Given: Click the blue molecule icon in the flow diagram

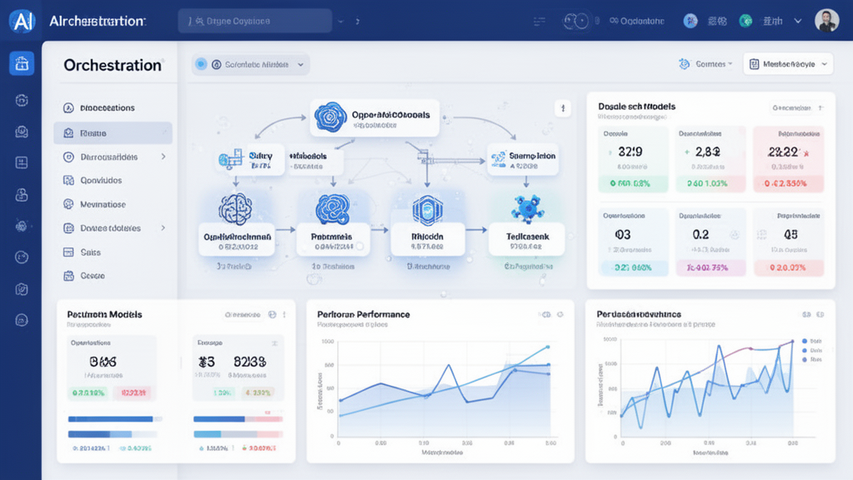Looking at the screenshot, I should click(x=527, y=209).
